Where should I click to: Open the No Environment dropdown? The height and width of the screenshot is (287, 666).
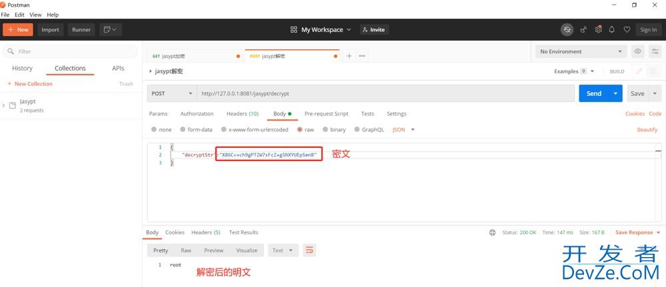[581, 51]
